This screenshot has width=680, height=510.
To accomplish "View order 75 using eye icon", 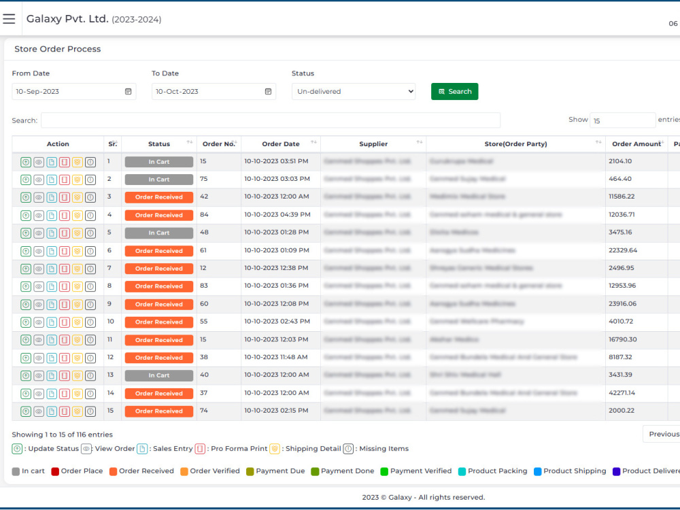I will 39,180.
